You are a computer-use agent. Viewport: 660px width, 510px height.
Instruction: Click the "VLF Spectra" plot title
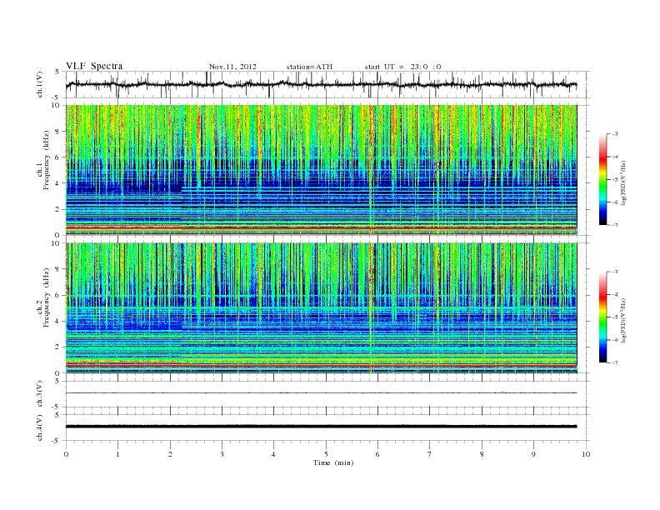(x=94, y=66)
